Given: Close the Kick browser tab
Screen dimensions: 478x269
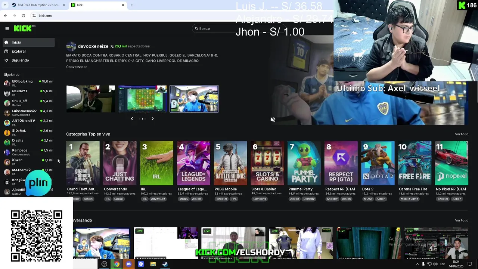Looking at the screenshot, I should 123,5.
